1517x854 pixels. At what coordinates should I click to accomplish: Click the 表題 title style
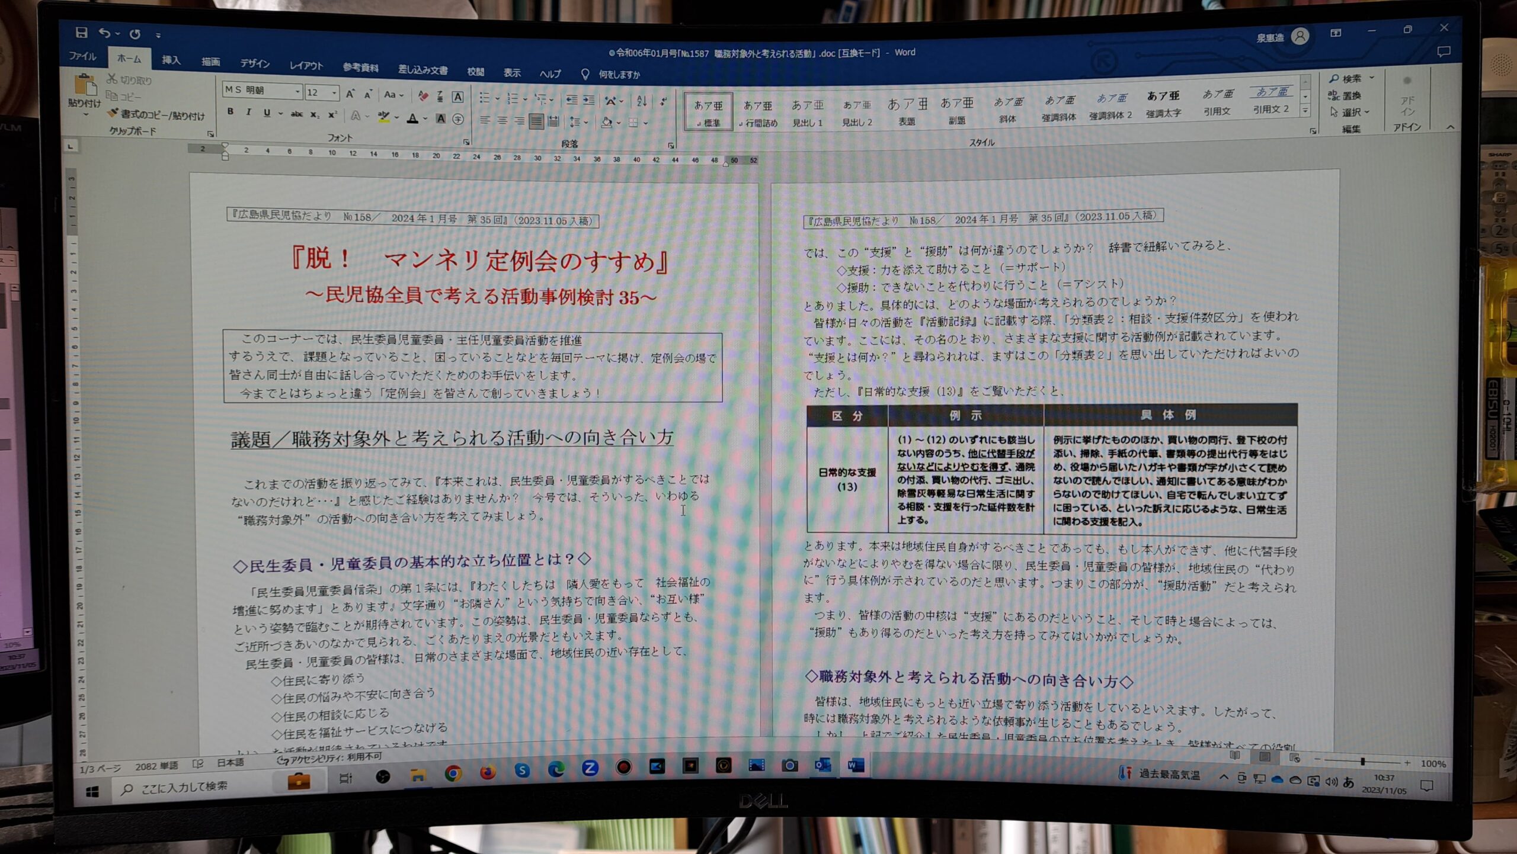[x=907, y=111]
